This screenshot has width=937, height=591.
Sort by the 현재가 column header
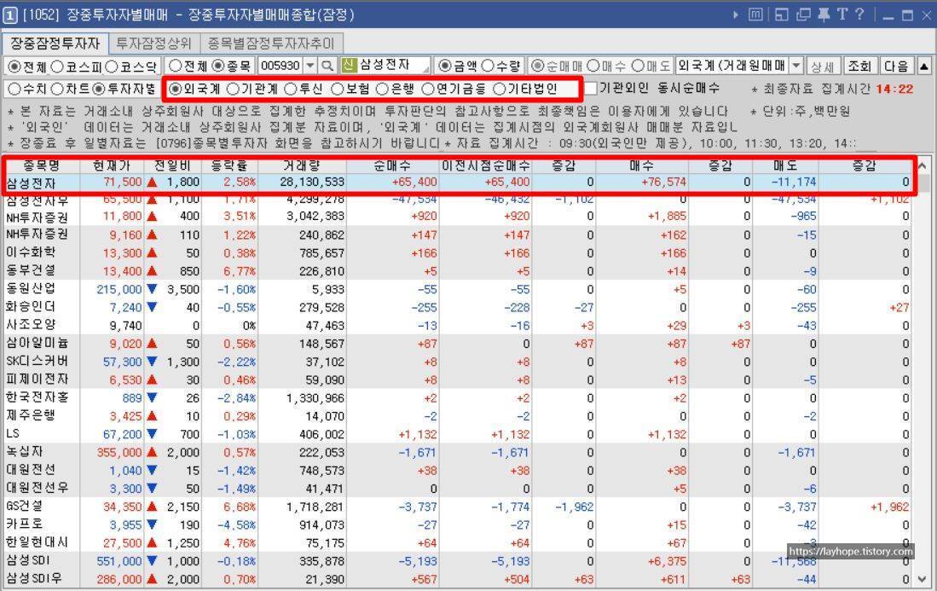112,165
